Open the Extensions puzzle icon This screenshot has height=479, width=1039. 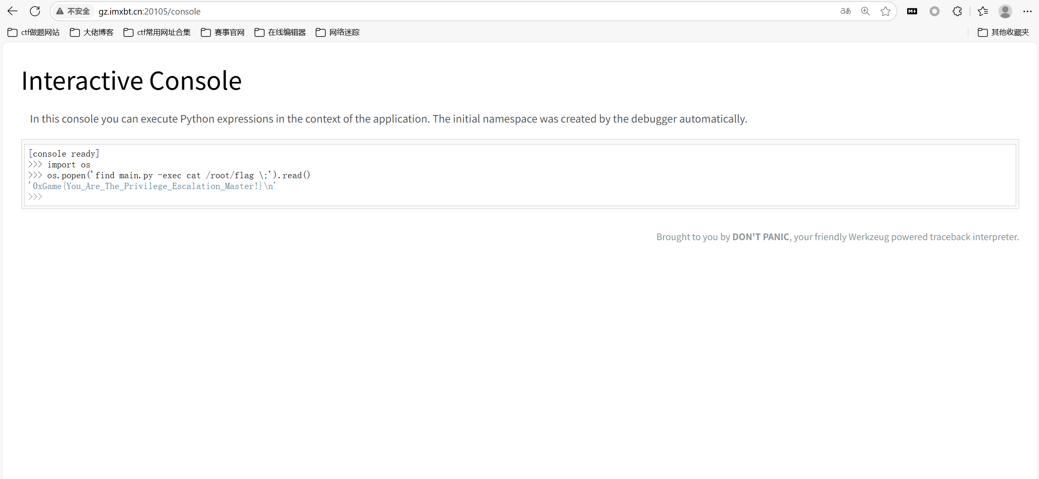point(957,11)
